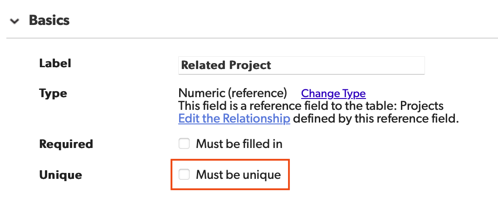The width and height of the screenshot is (498, 197).
Task: Enable the Must be filled in checkbox
Action: [184, 144]
